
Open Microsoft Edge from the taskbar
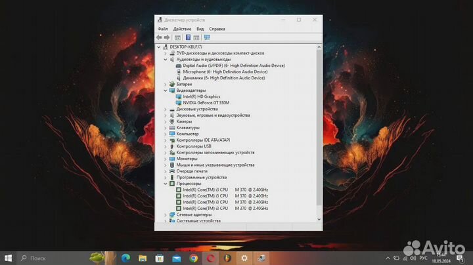coord(125,258)
